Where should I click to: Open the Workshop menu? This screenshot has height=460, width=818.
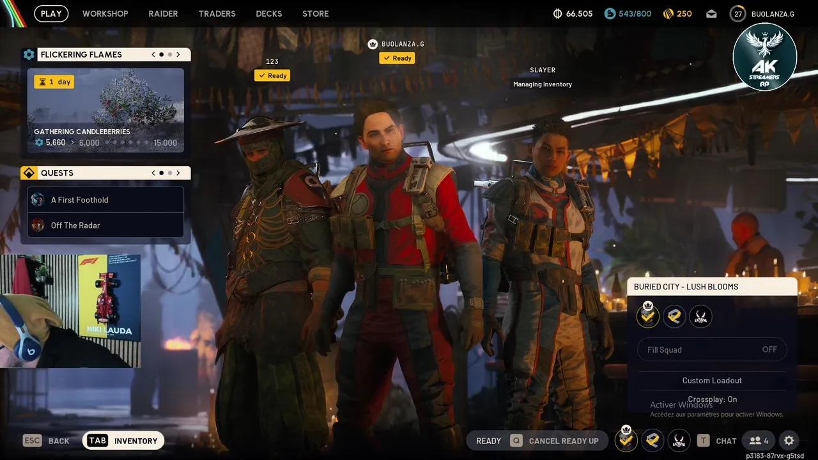(105, 13)
